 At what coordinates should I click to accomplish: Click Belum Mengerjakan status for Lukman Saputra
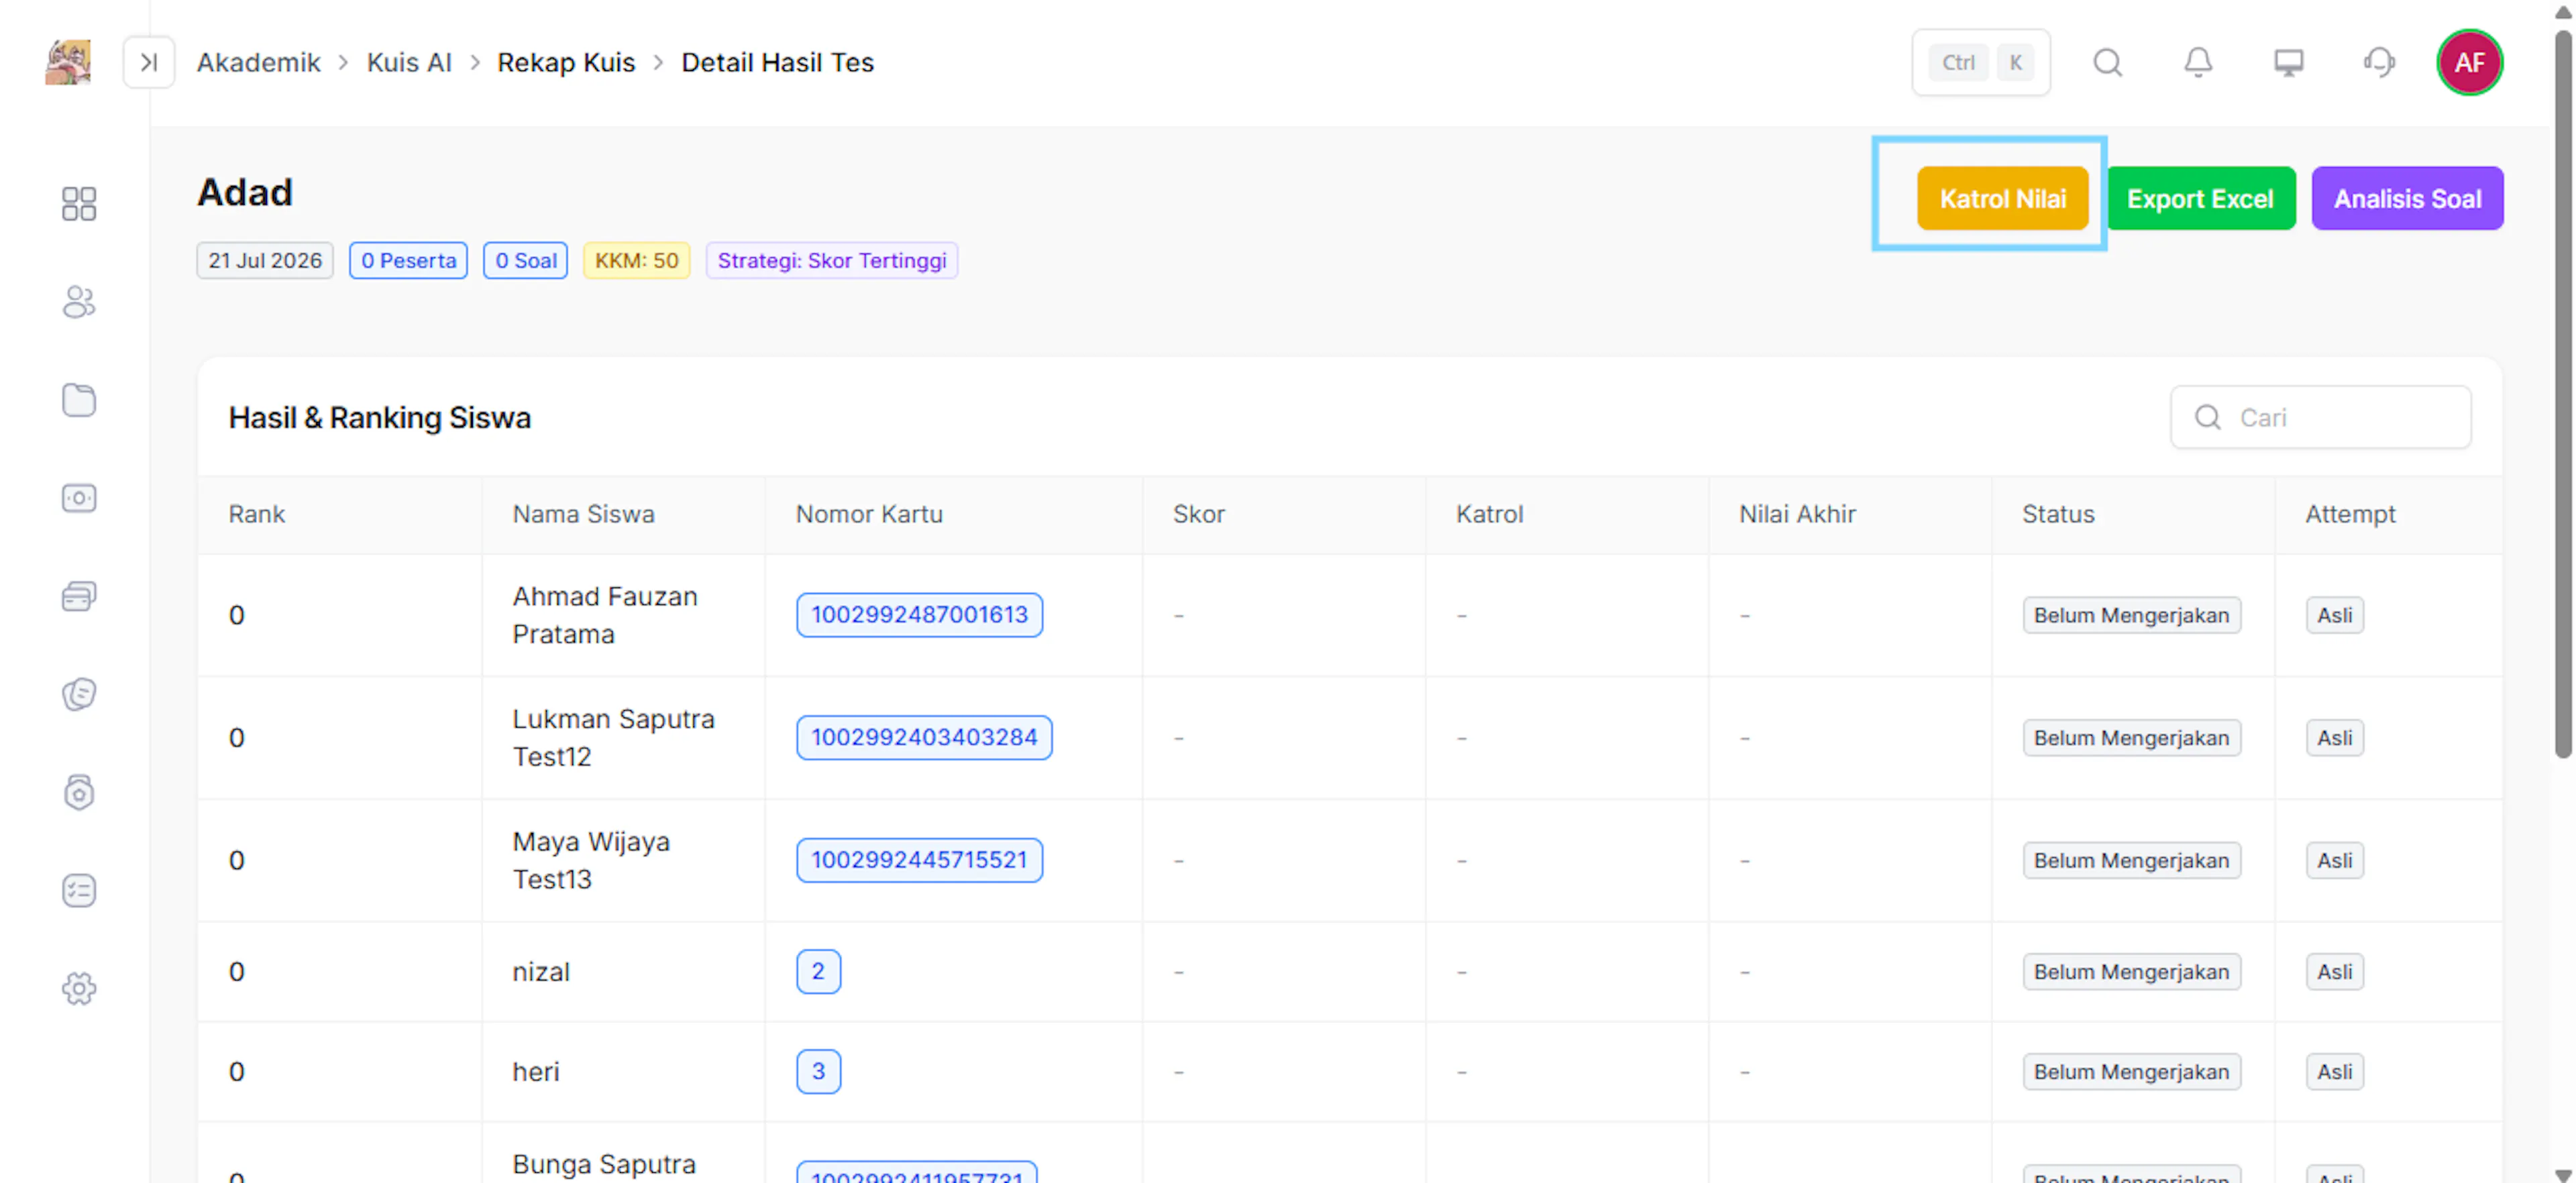tap(2131, 738)
